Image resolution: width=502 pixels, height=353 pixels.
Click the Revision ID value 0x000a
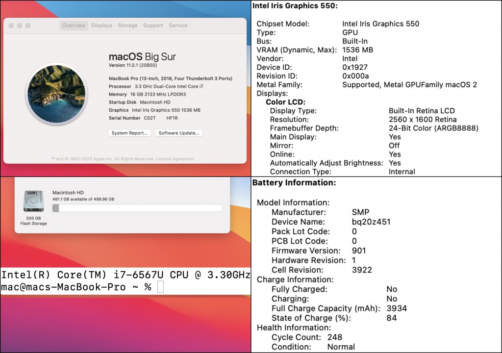pyautogui.click(x=355, y=76)
